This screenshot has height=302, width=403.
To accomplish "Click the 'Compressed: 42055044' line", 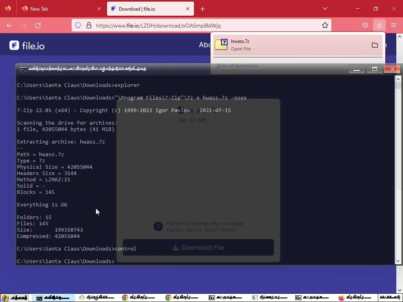I will pyautogui.click(x=48, y=236).
